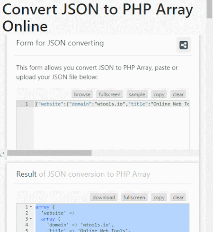The height and width of the screenshot is (232, 213).
Task: Click the line number 4 in the result gutter
Action: point(27,225)
